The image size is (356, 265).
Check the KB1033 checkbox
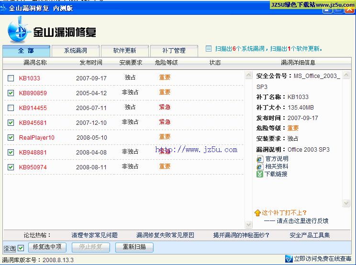pyautogui.click(x=11, y=78)
